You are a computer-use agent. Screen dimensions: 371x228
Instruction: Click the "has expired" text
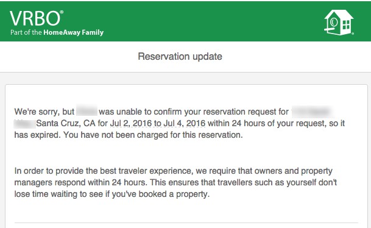(x=37, y=135)
